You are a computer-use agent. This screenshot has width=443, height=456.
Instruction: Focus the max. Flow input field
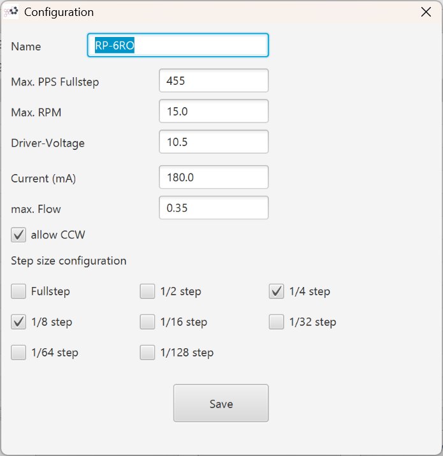click(x=214, y=208)
